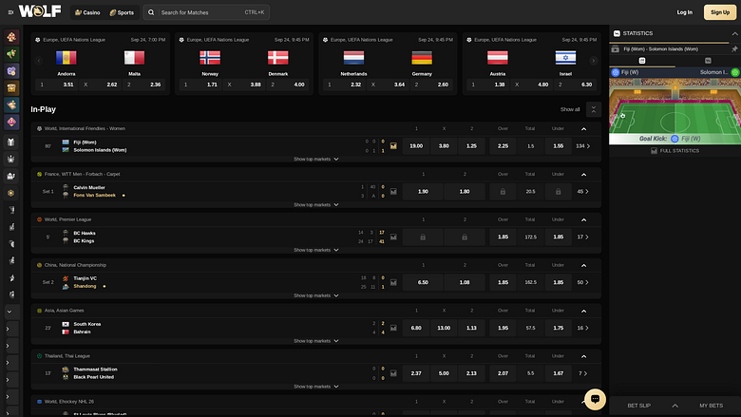Viewport: 741px width, 417px height.
Task: Pick South Korea vs Bahrain draw 13.00
Action: click(x=444, y=328)
